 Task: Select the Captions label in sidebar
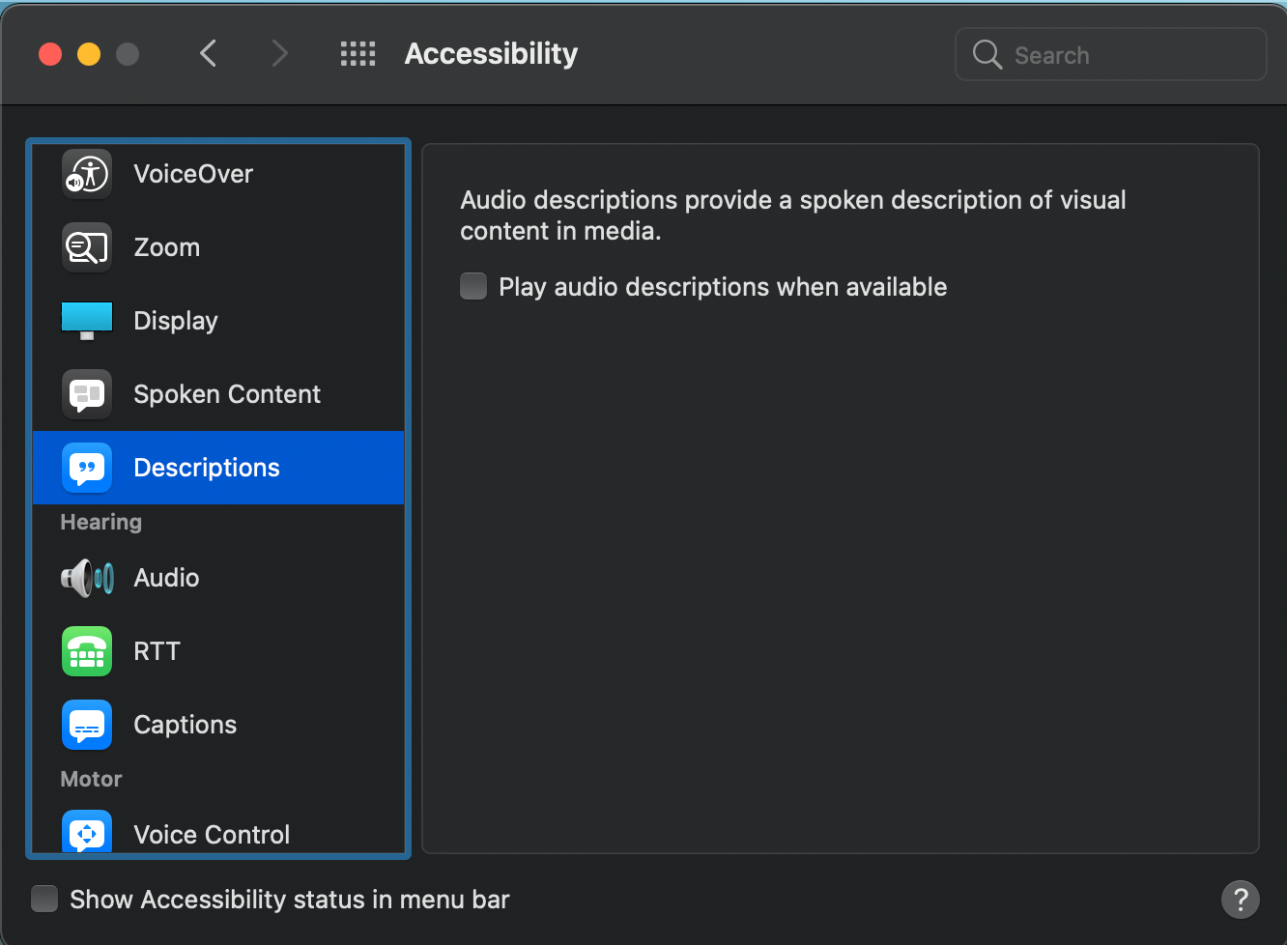coord(186,725)
